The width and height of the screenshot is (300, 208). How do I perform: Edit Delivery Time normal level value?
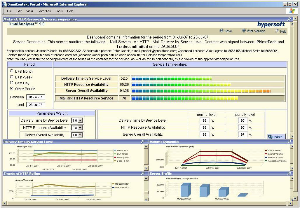(x=204, y=120)
